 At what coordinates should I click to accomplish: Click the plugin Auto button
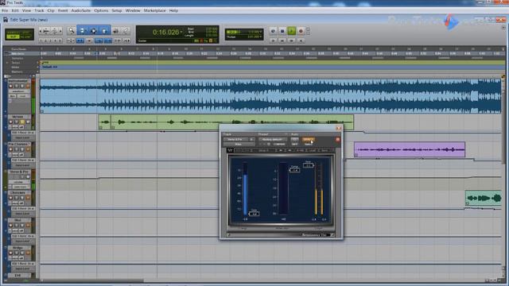(x=294, y=140)
